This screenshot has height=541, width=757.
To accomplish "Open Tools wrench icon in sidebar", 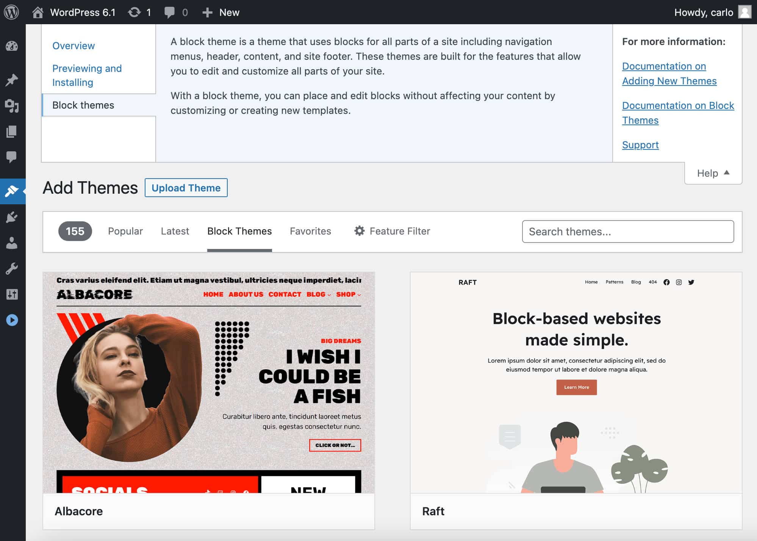I will [x=12, y=269].
